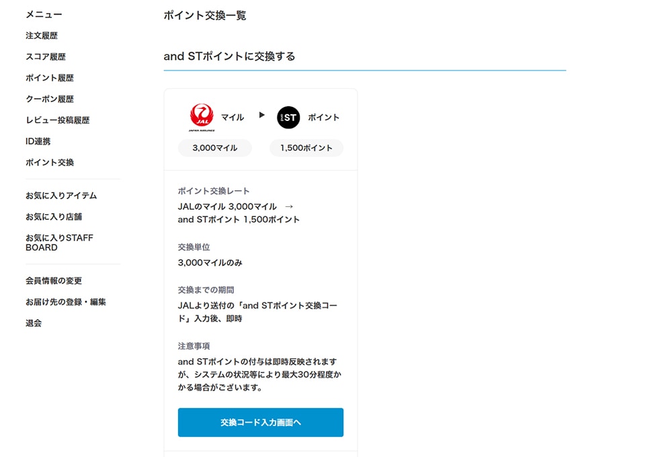Select クーポン履歴 from the menu

[50, 99]
